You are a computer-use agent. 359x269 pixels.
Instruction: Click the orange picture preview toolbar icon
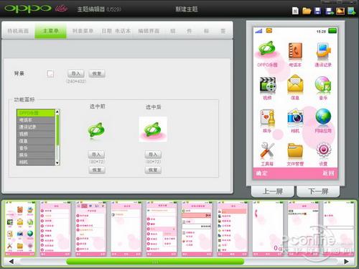(340, 11)
